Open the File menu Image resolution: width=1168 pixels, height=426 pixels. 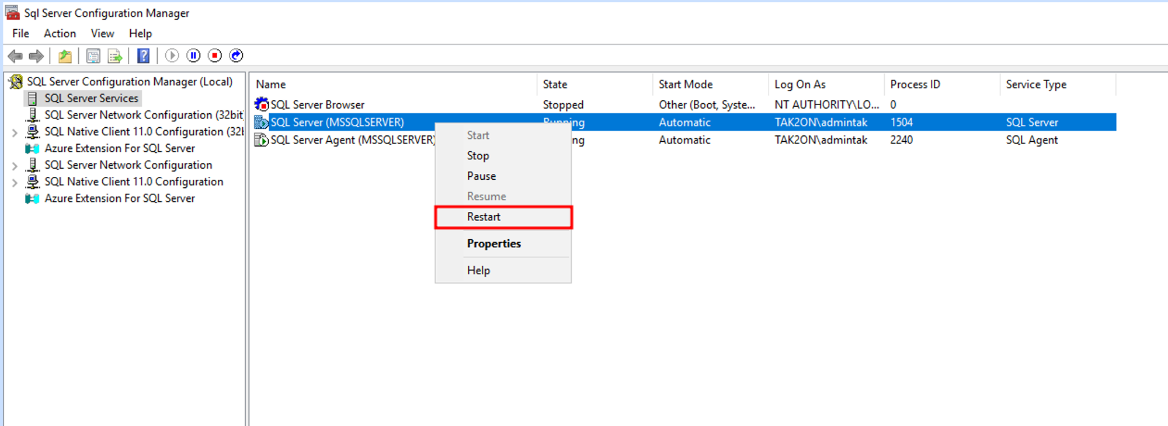click(x=20, y=33)
